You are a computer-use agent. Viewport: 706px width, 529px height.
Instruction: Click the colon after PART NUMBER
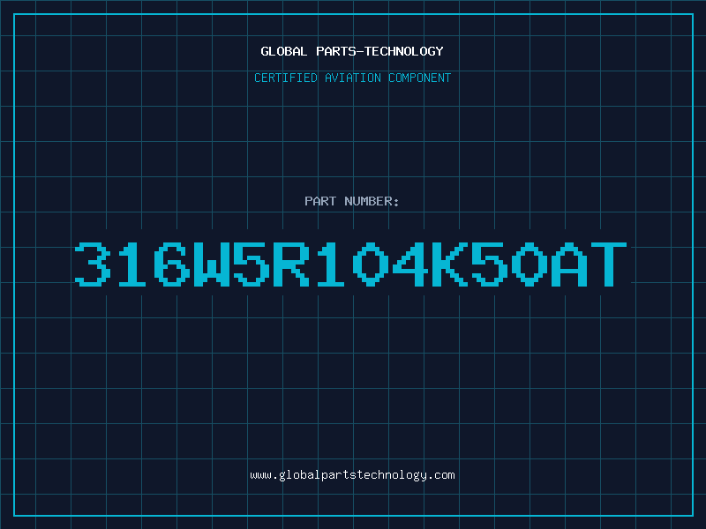395,202
